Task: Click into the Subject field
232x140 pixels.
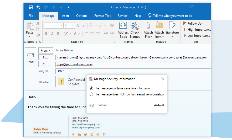Action: pyautogui.click(x=131, y=71)
